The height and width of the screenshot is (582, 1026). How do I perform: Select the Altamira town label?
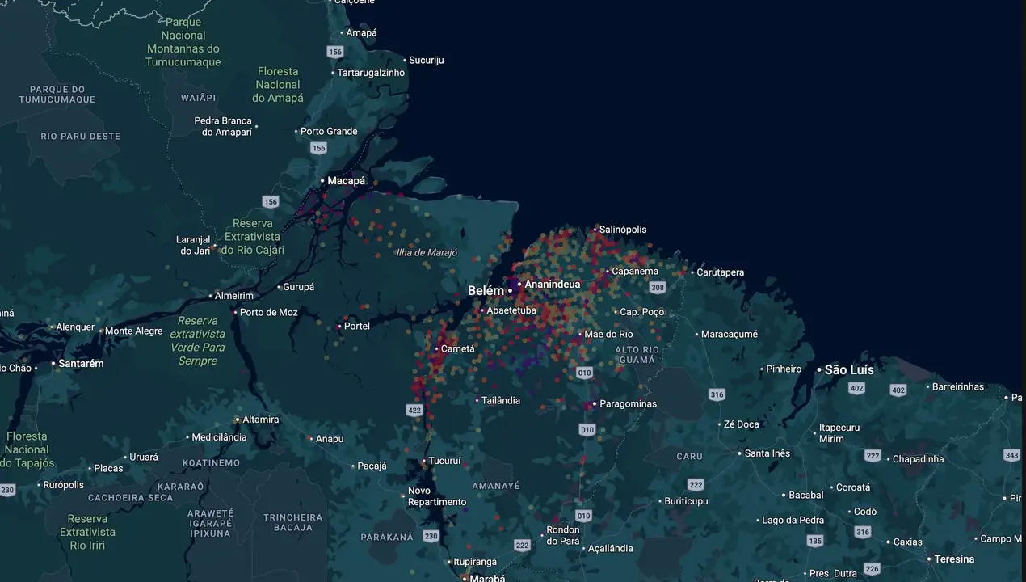(x=261, y=420)
